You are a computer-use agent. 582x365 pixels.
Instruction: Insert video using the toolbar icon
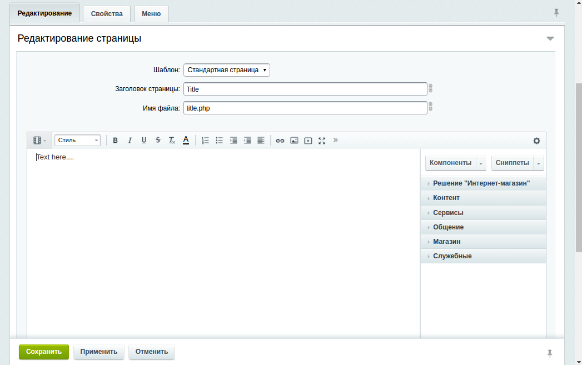click(308, 141)
